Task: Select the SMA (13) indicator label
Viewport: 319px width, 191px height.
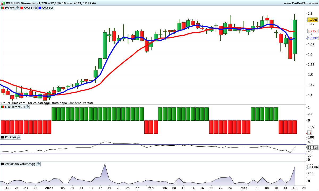Action: pos(31,8)
